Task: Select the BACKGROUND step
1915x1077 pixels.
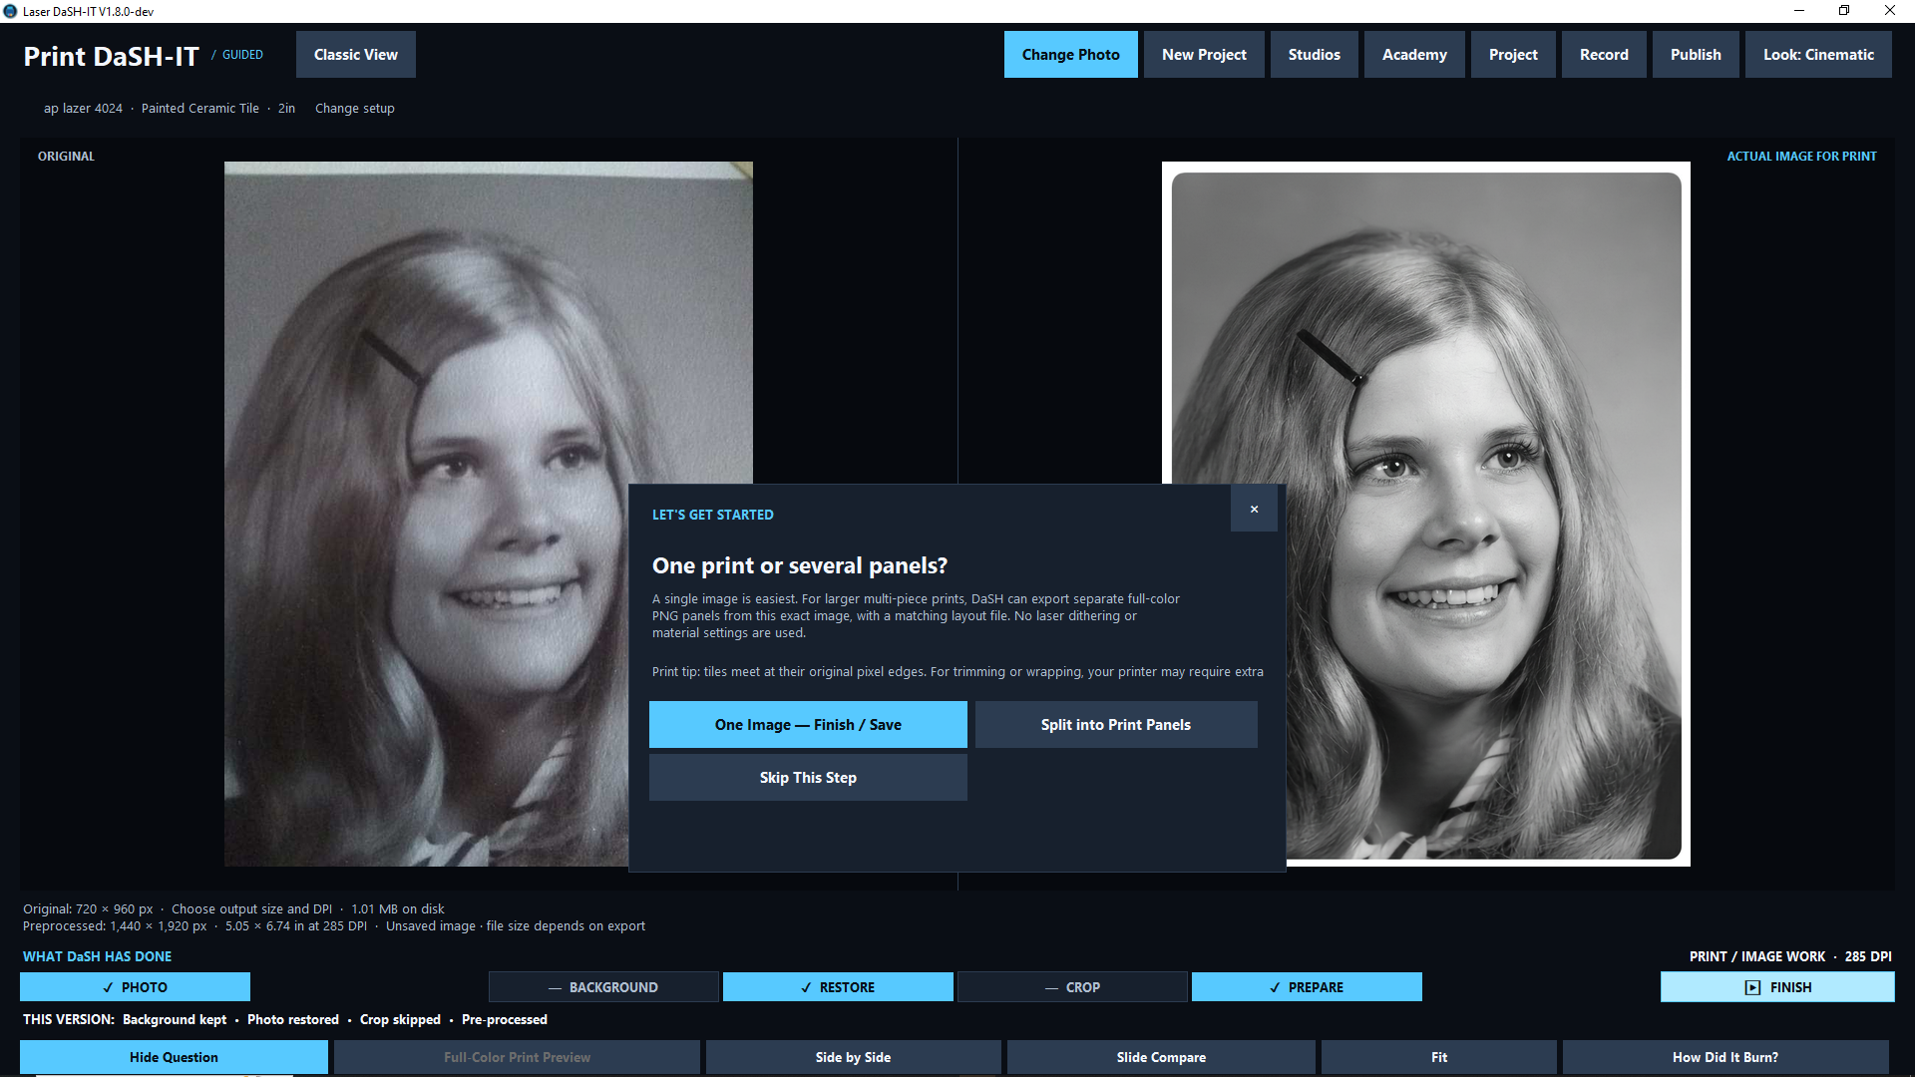Action: pyautogui.click(x=603, y=987)
